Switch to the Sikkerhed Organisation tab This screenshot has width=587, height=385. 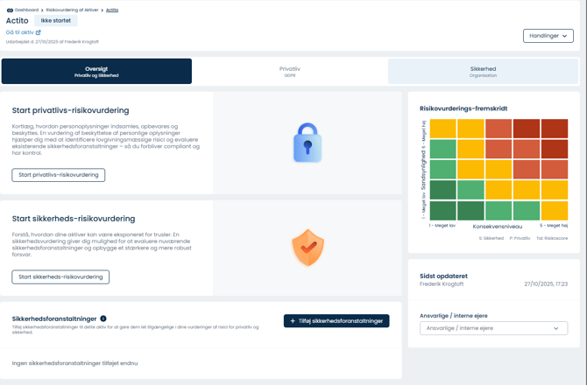pyautogui.click(x=483, y=72)
